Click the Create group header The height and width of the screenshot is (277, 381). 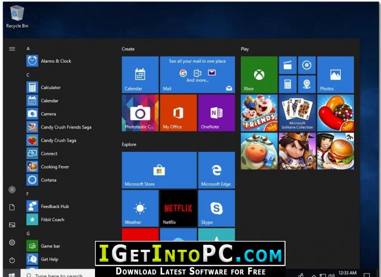(128, 49)
